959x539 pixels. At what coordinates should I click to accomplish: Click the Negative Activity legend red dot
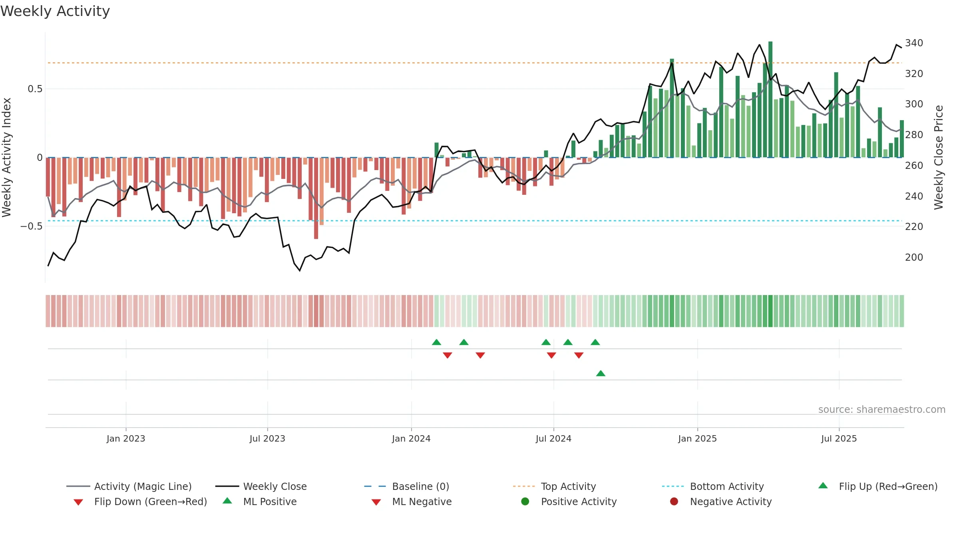(674, 501)
